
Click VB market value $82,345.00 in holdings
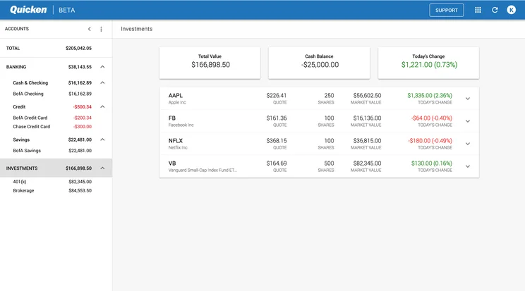pyautogui.click(x=367, y=163)
